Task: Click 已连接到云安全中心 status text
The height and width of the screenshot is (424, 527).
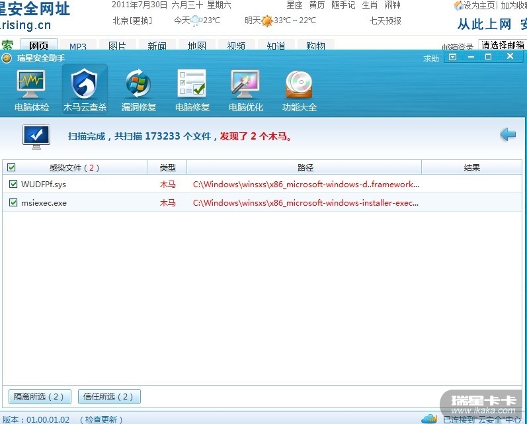Action: tap(482, 419)
